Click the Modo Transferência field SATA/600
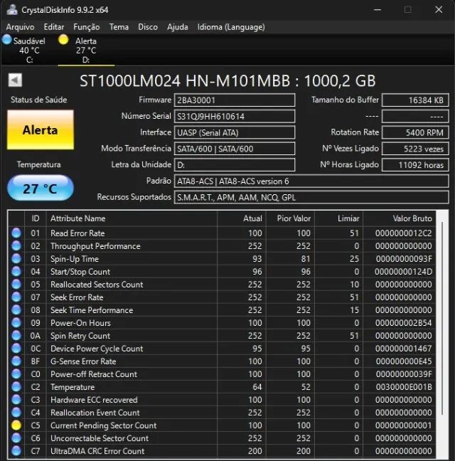The width and height of the screenshot is (455, 461). click(x=235, y=149)
